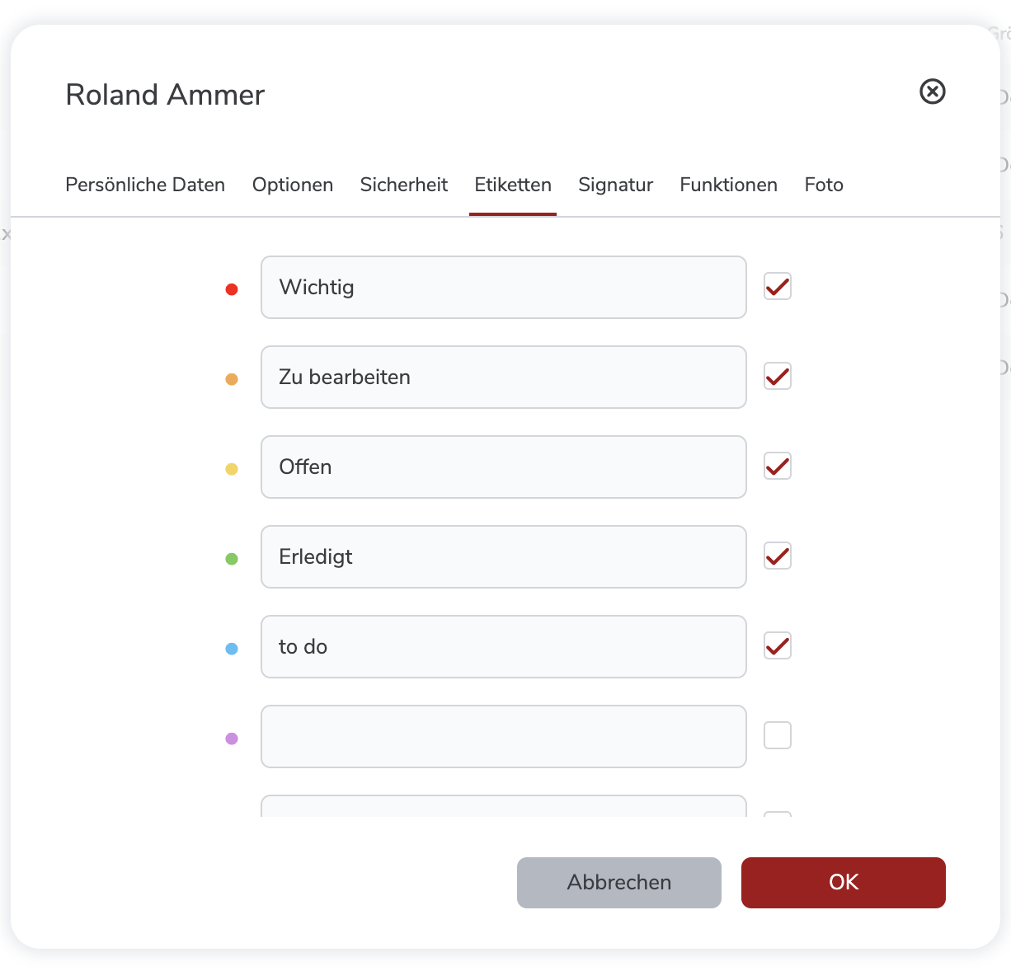The height and width of the screenshot is (971, 1011).
Task: Click the orange label color dot
Action: coord(232,379)
